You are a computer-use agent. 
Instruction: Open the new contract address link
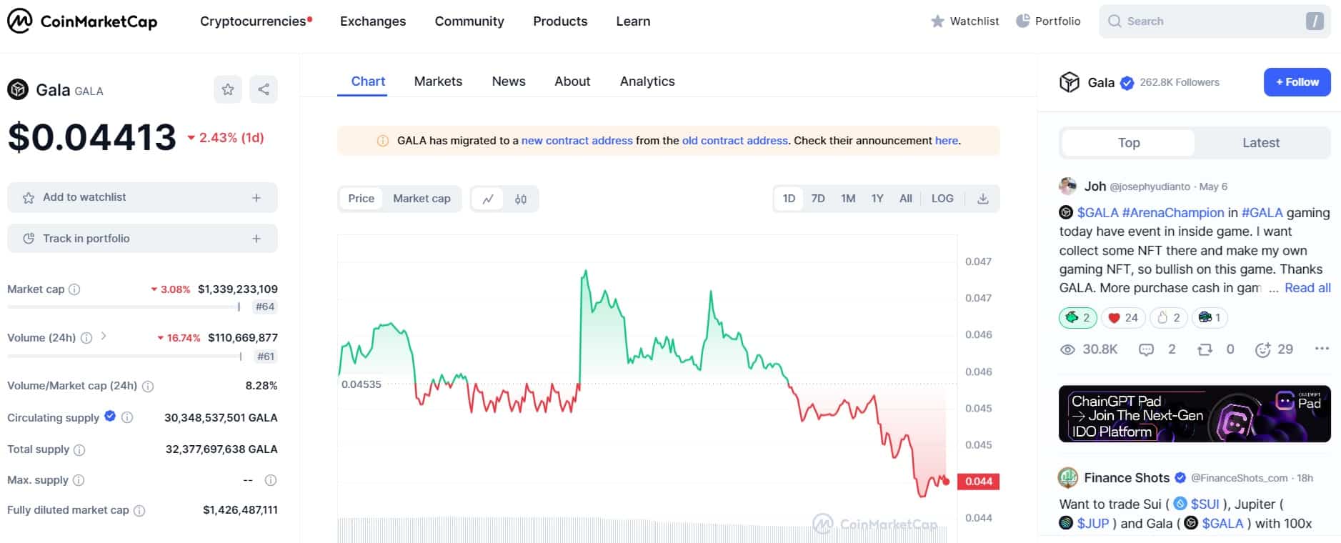(577, 141)
